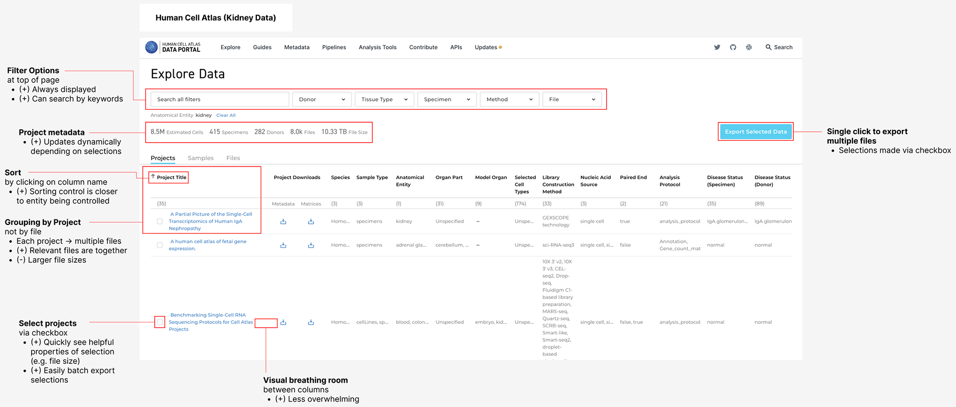Download metadata for Benchmarking Single-Cell RNA project
This screenshot has width=956, height=407.
(x=283, y=322)
